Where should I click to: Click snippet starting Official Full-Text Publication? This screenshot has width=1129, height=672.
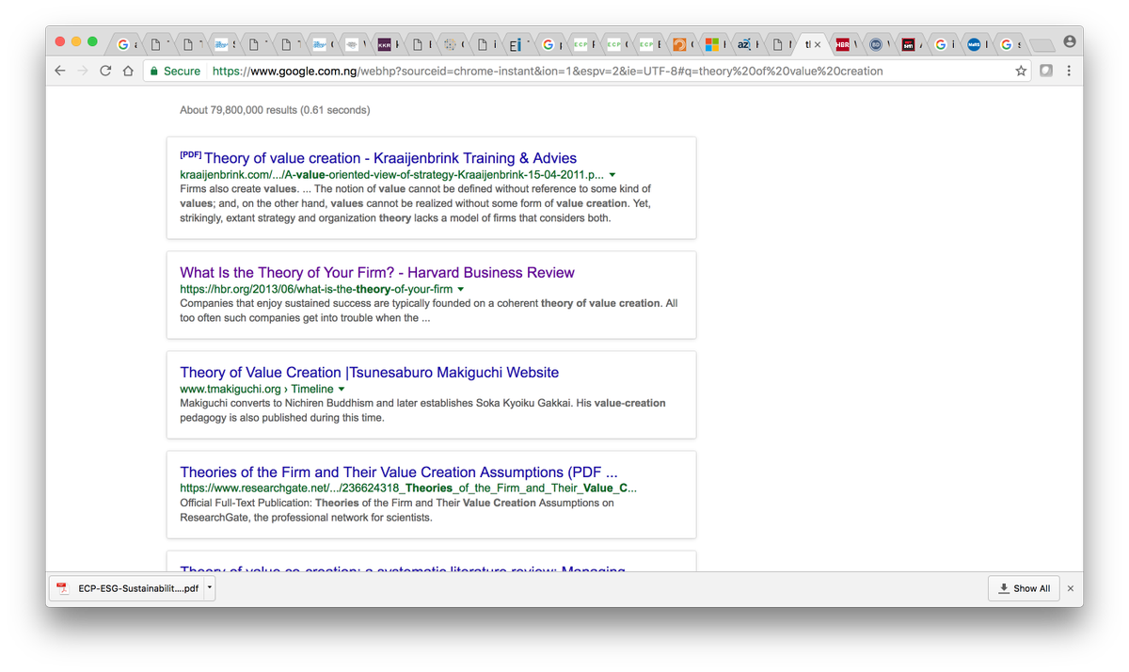[396, 510]
